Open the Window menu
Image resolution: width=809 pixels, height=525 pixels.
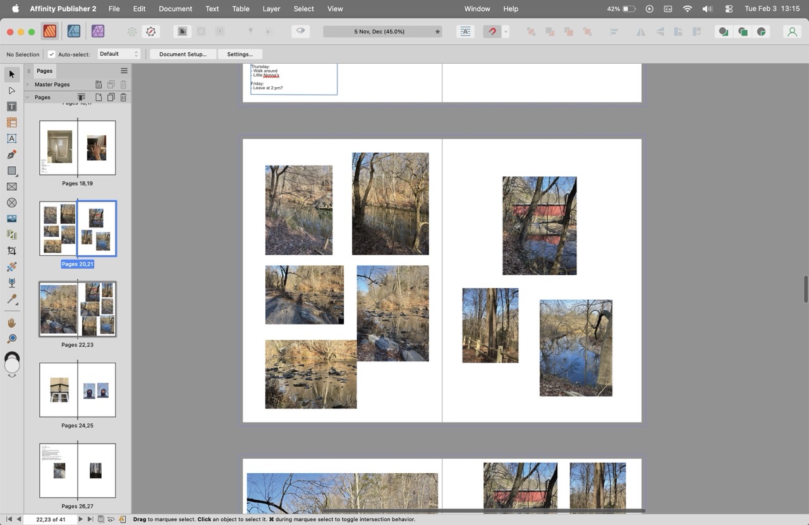coord(477,9)
